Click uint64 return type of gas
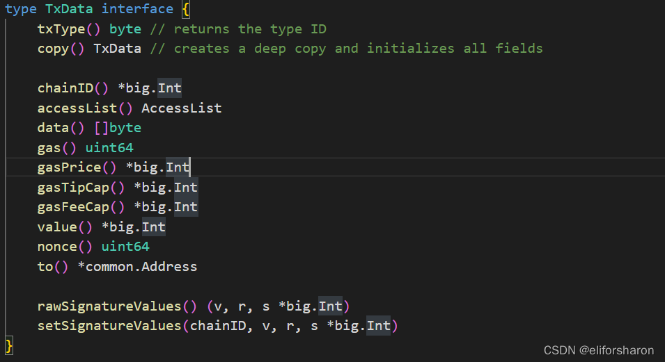 [109, 148]
